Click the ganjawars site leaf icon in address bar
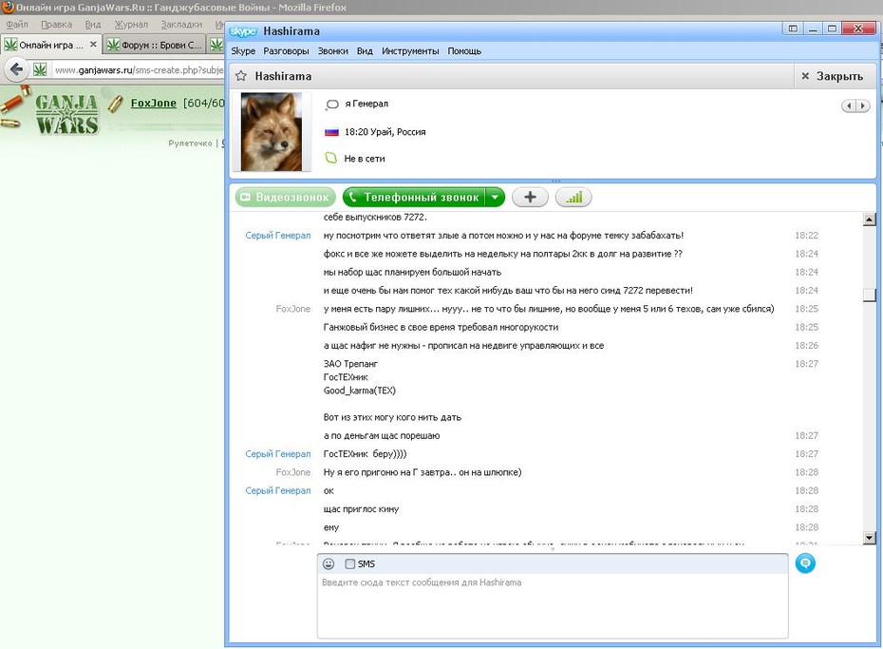 40,70
